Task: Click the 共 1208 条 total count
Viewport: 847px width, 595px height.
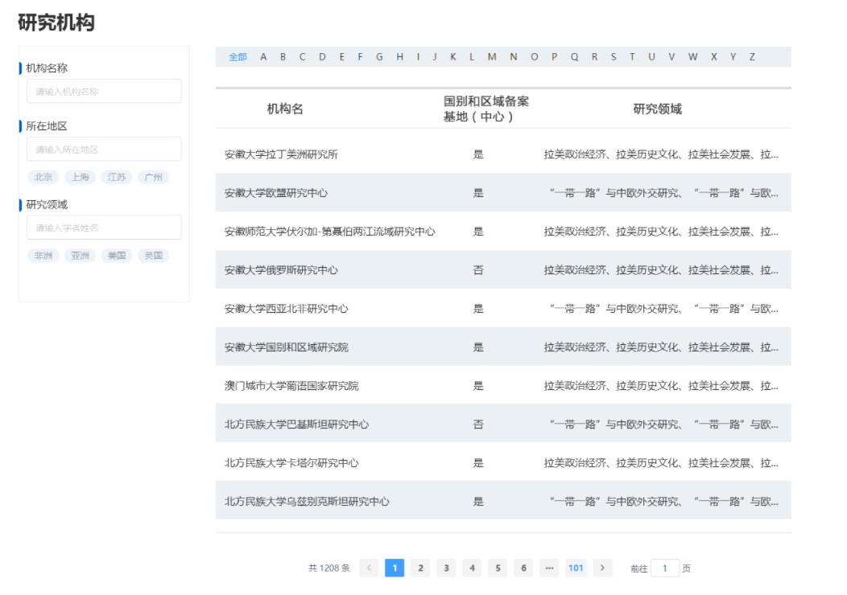Action: 329,568
